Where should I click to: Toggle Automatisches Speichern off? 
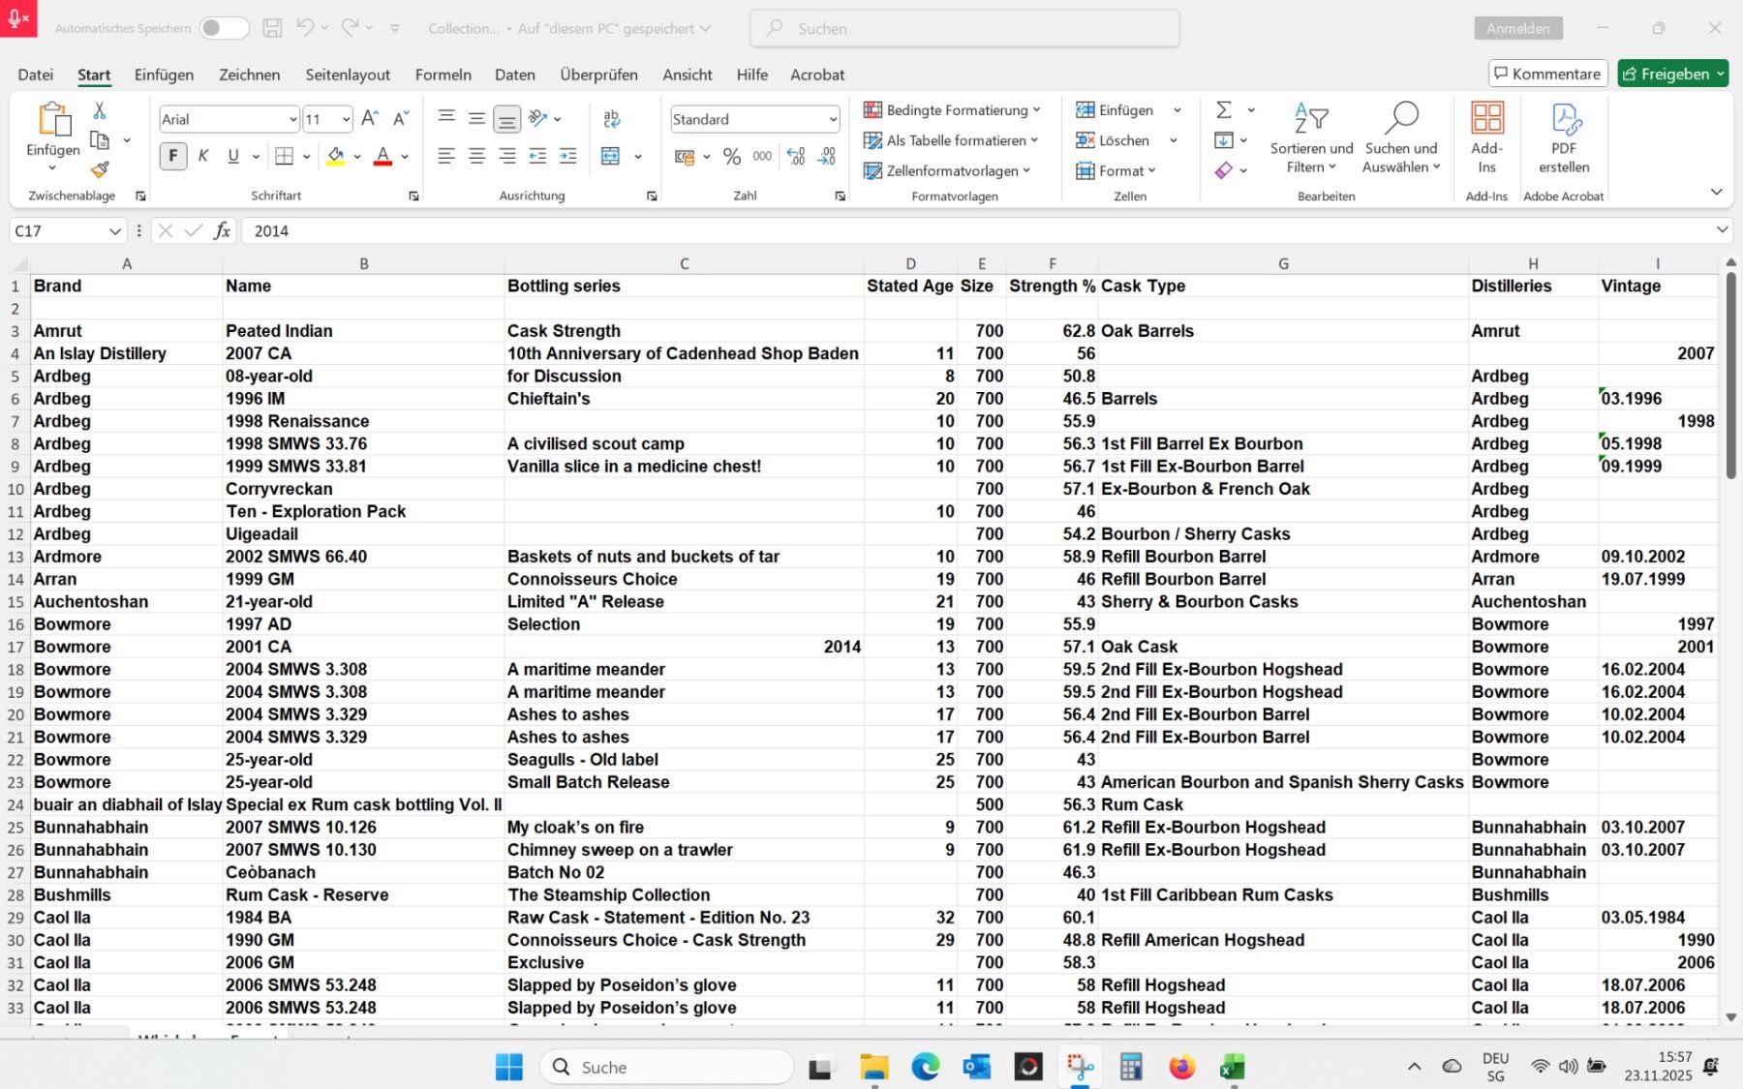tap(224, 28)
